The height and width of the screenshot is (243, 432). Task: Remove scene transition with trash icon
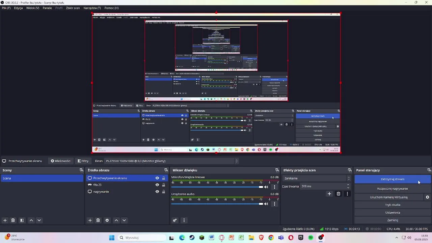339,194
